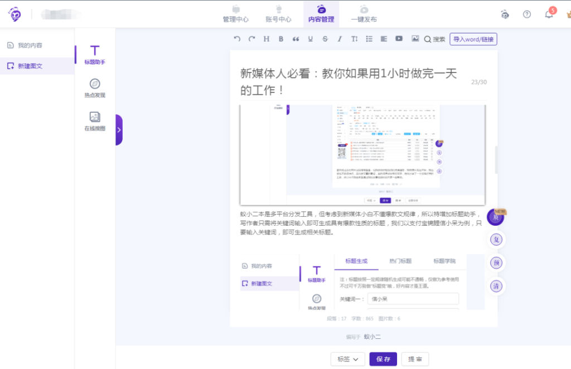The height and width of the screenshot is (369, 571).
Task: Insert a video using the video icon
Action: tap(399, 39)
